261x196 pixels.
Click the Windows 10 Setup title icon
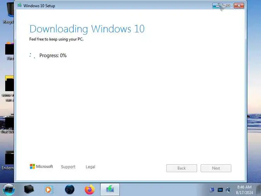pyautogui.click(x=20, y=5)
